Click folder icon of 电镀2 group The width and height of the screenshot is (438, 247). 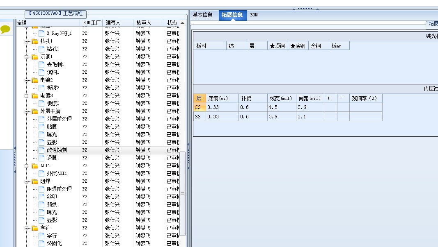pos(35,80)
